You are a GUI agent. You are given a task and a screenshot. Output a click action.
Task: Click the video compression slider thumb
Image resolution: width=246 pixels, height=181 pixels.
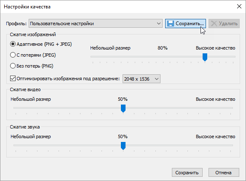[x=123, y=108]
